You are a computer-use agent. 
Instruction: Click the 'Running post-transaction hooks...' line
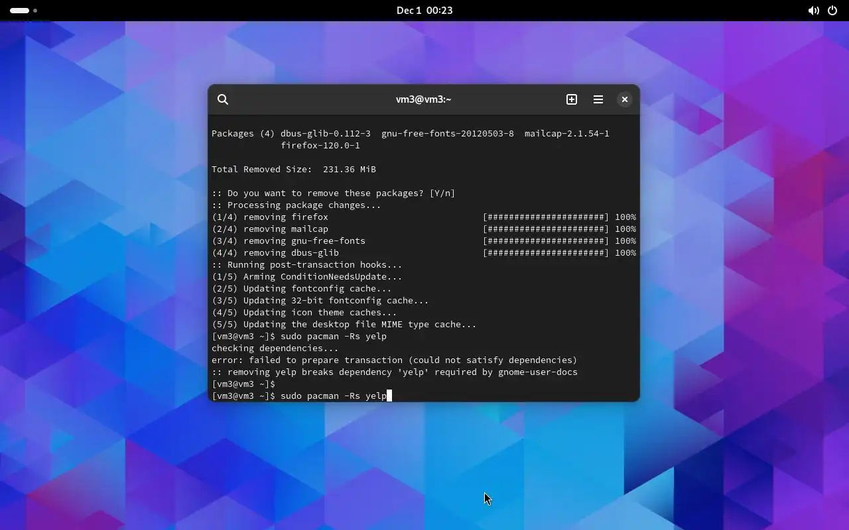click(307, 265)
